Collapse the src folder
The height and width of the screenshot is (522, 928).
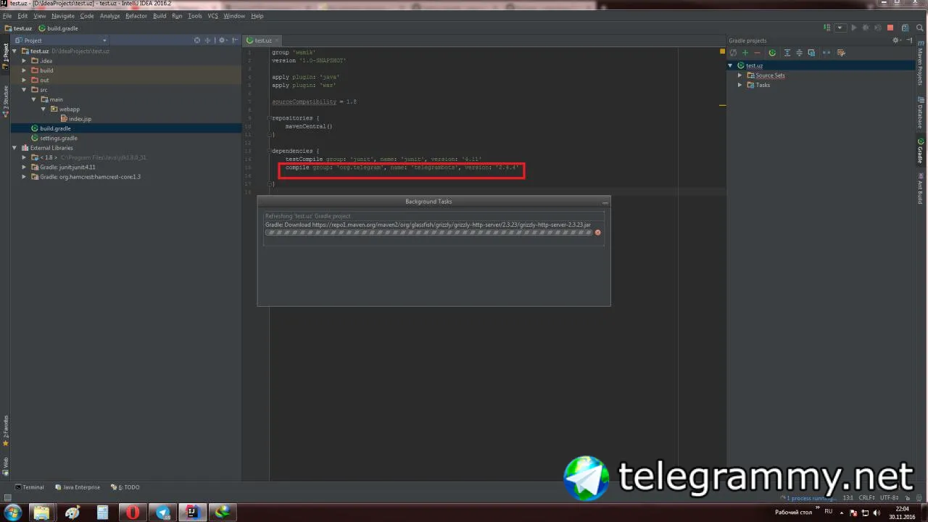[24, 90]
